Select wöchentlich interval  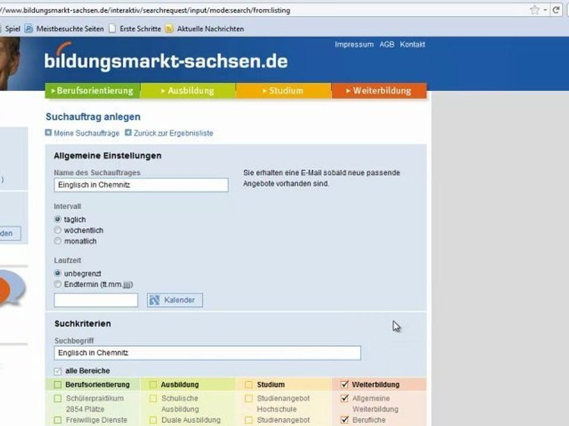(x=57, y=230)
